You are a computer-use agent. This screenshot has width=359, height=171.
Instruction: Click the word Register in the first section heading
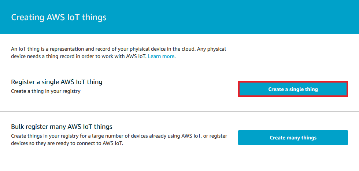tap(23, 82)
